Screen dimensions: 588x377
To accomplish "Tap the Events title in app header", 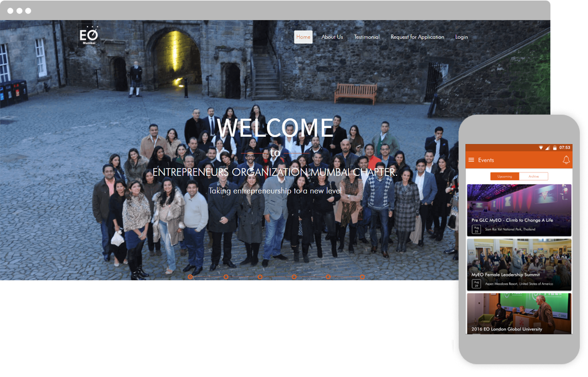I will [x=486, y=160].
